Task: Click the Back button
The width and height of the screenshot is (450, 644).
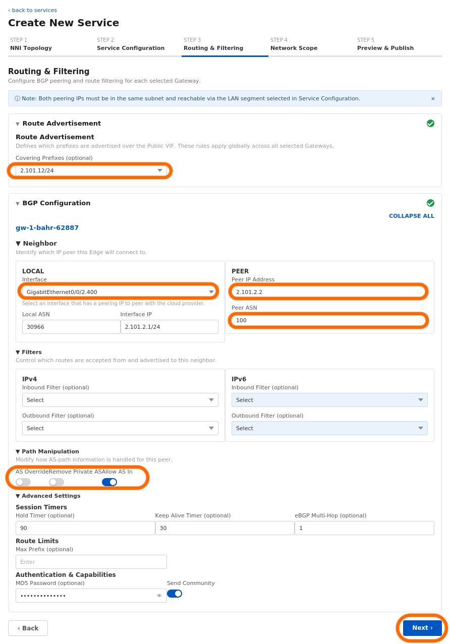Action: click(28, 628)
